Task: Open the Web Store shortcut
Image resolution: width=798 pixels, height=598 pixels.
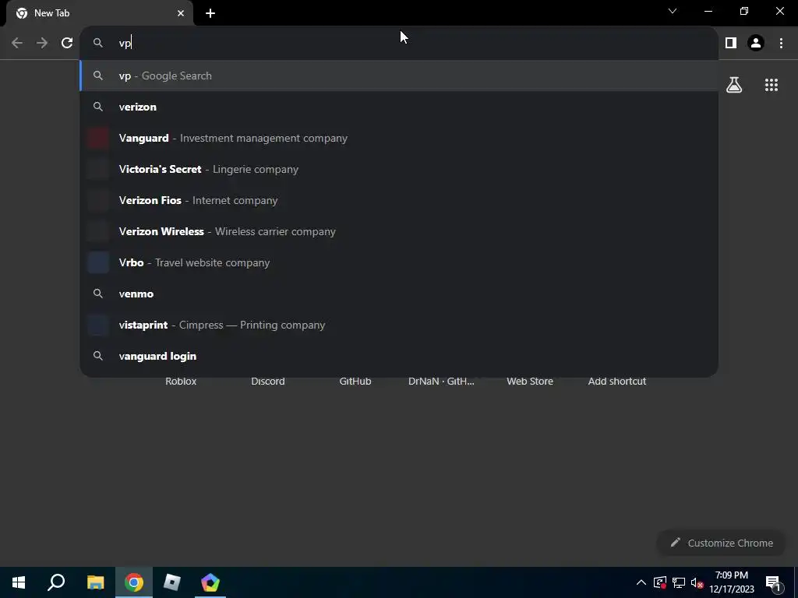Action: [530, 382]
